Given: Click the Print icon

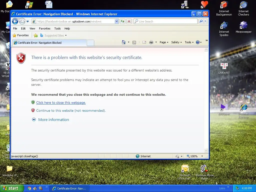Looking at the screenshot, I should pos(151,42).
